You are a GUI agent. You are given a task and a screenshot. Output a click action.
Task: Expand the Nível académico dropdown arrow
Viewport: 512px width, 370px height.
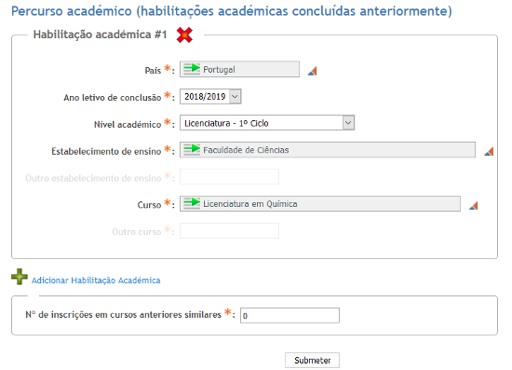tap(348, 123)
